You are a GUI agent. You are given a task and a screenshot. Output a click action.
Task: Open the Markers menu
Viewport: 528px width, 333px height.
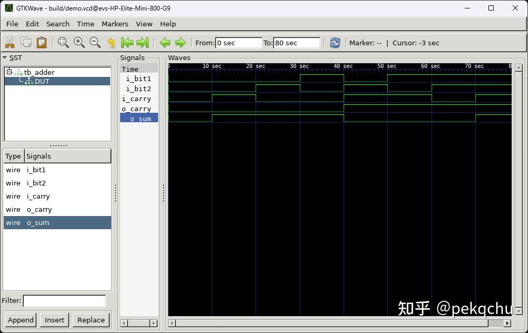[114, 24]
